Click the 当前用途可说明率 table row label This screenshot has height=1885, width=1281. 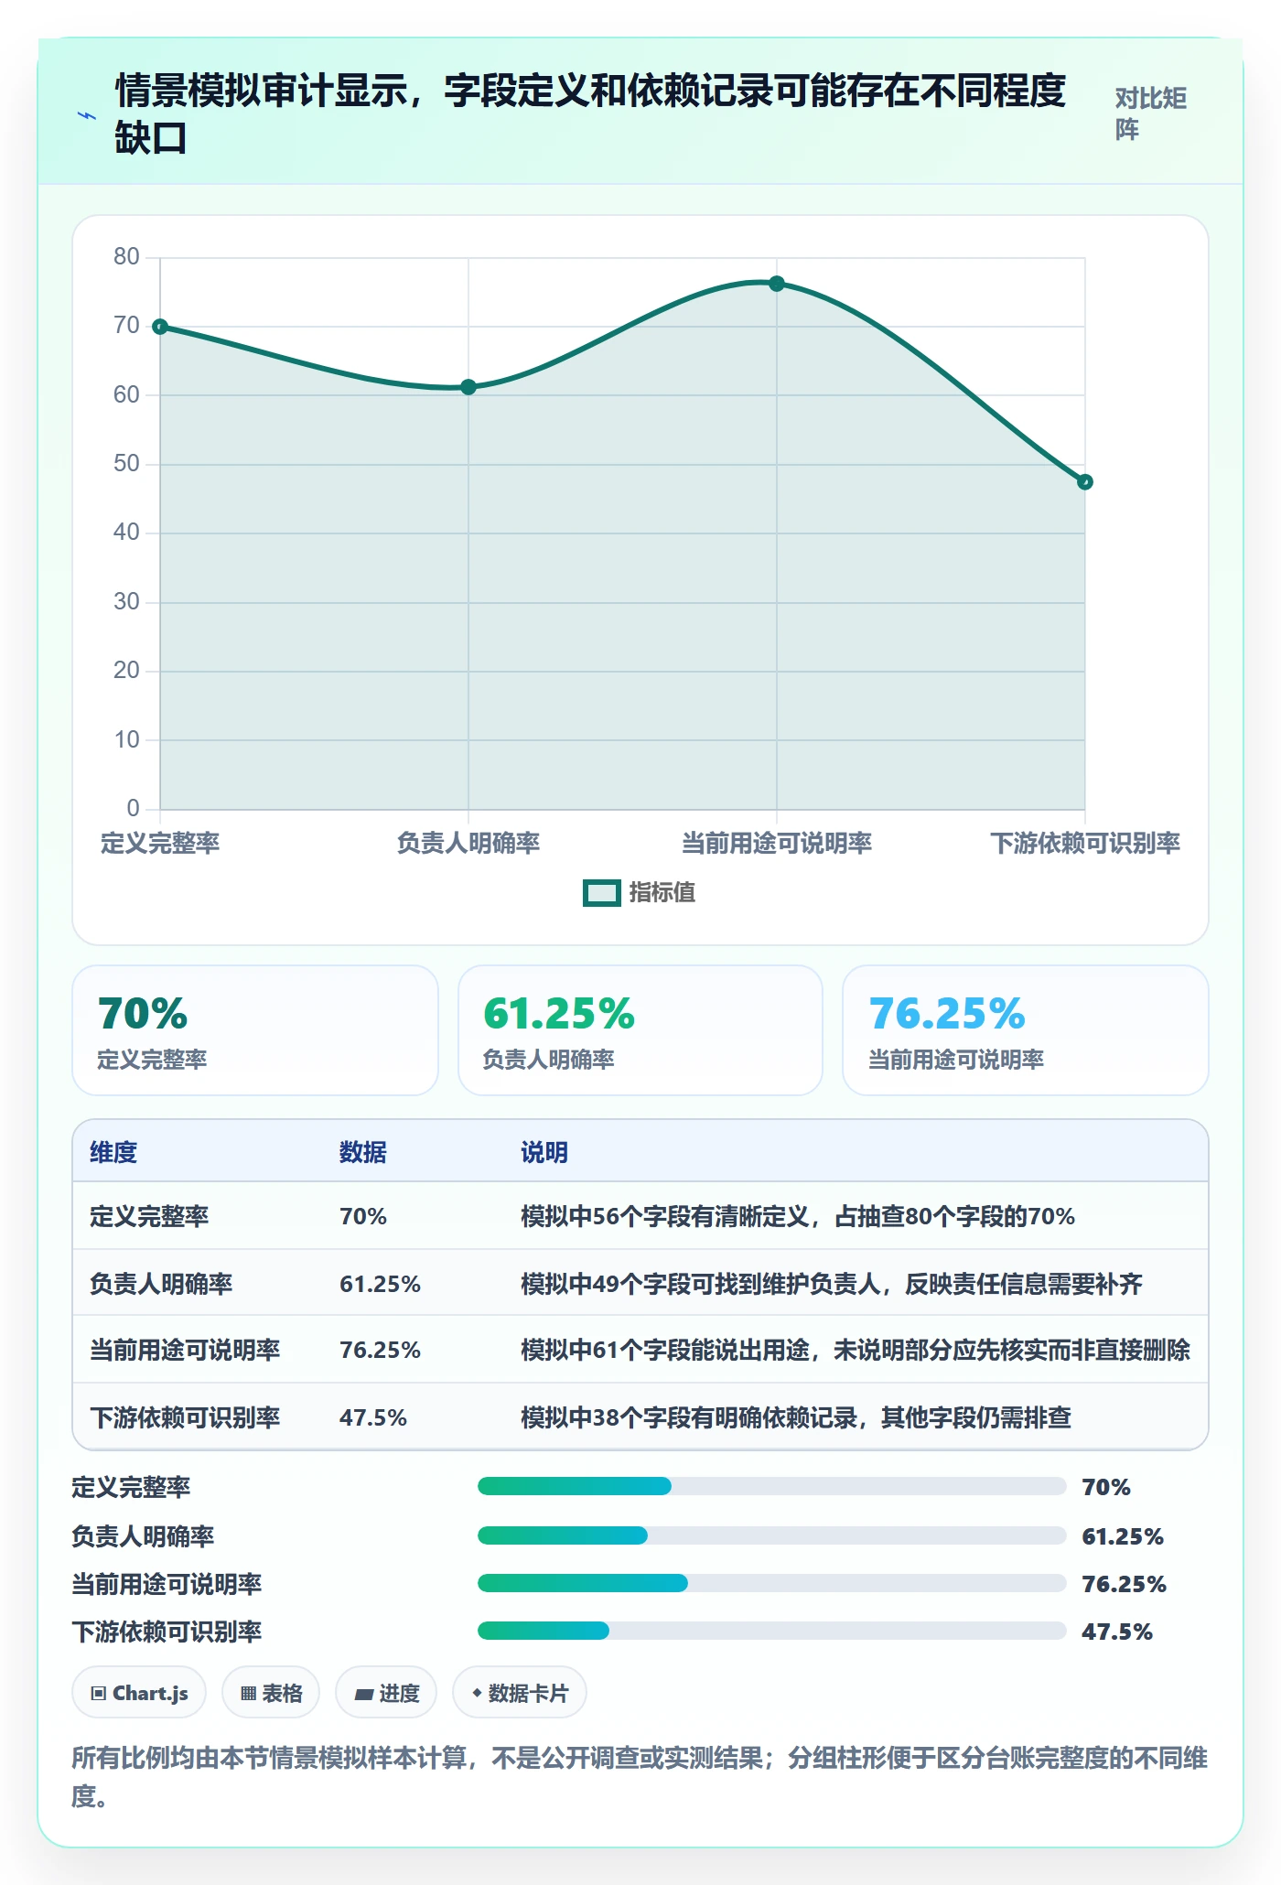[x=185, y=1351]
